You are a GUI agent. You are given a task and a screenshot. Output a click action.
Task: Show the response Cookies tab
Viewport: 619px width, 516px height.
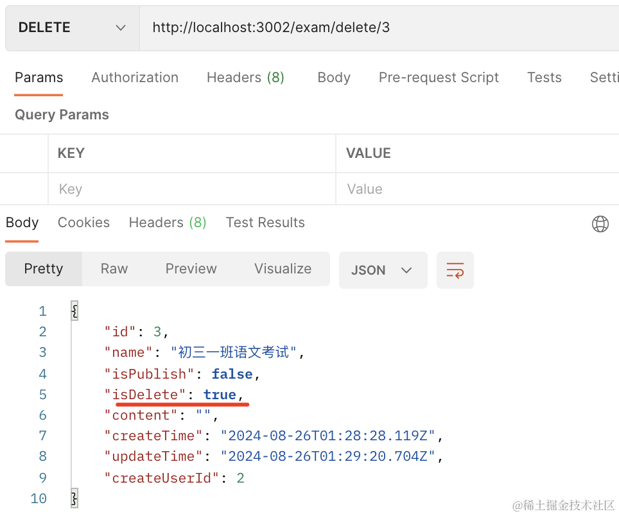coord(83,223)
